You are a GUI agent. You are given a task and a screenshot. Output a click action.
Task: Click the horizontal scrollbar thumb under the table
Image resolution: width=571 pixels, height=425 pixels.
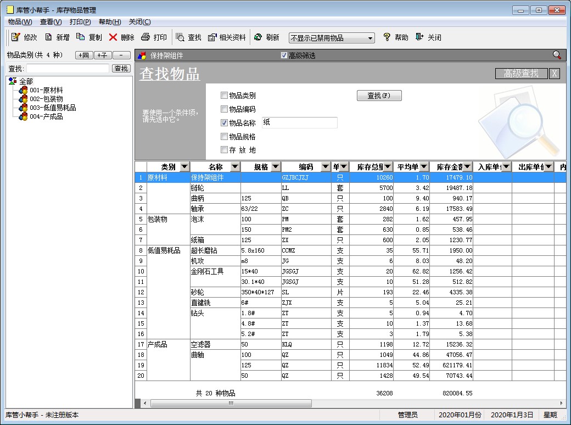pos(231,403)
